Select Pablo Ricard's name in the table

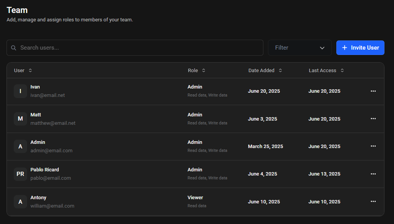pyautogui.click(x=45, y=170)
